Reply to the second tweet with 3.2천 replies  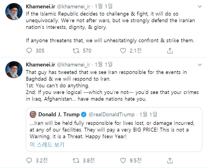pyautogui.click(x=29, y=160)
